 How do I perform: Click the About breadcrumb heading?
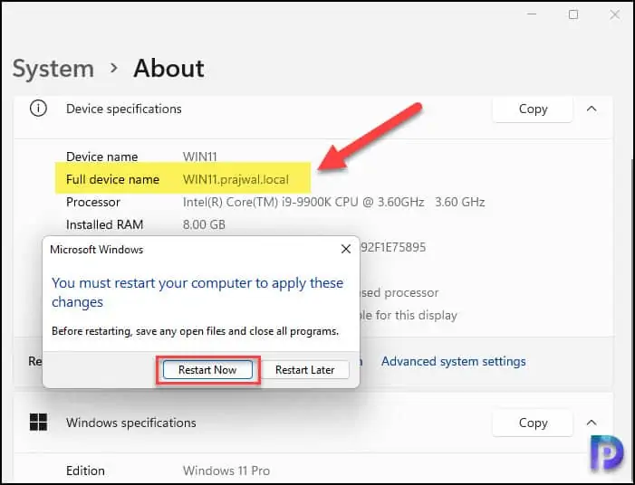point(168,69)
